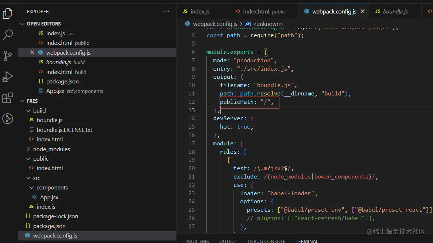The image size is (433, 243).
Task: Open the Problems panel tab
Action: pos(197,241)
